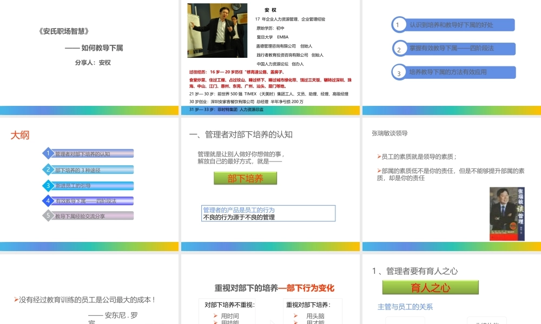Click the 大纲 heading
This screenshot has width=541, height=324.
coord(20,135)
